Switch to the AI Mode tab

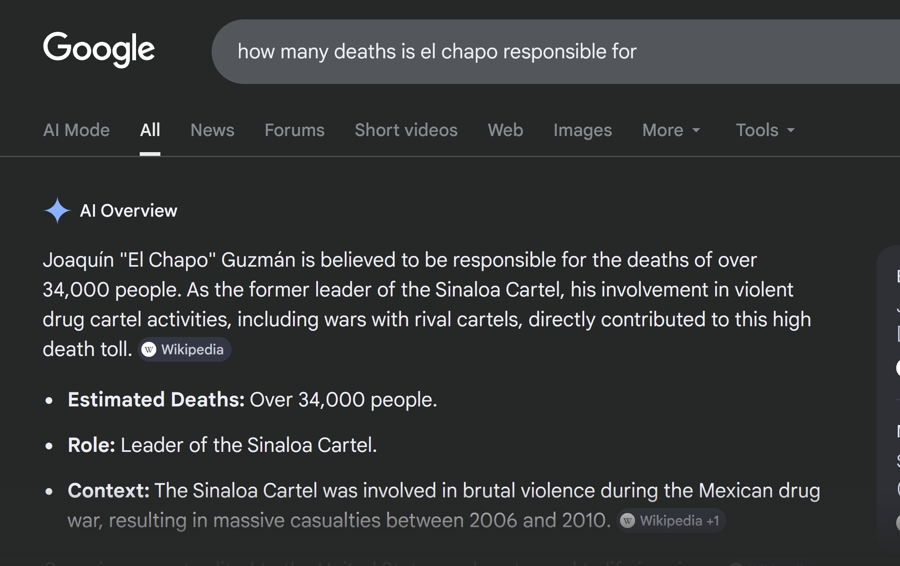pos(76,130)
